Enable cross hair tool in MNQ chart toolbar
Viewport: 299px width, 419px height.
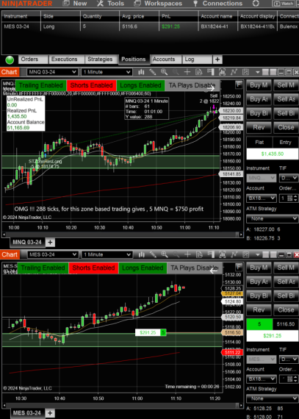(x=187, y=72)
